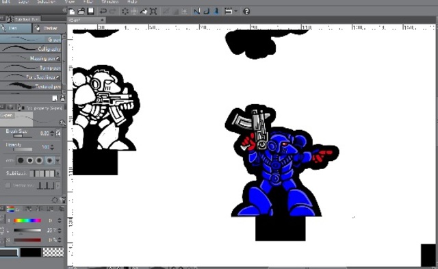Enable the Vector magnet checkbox
This screenshot has height=269, width=438.
click(8, 185)
